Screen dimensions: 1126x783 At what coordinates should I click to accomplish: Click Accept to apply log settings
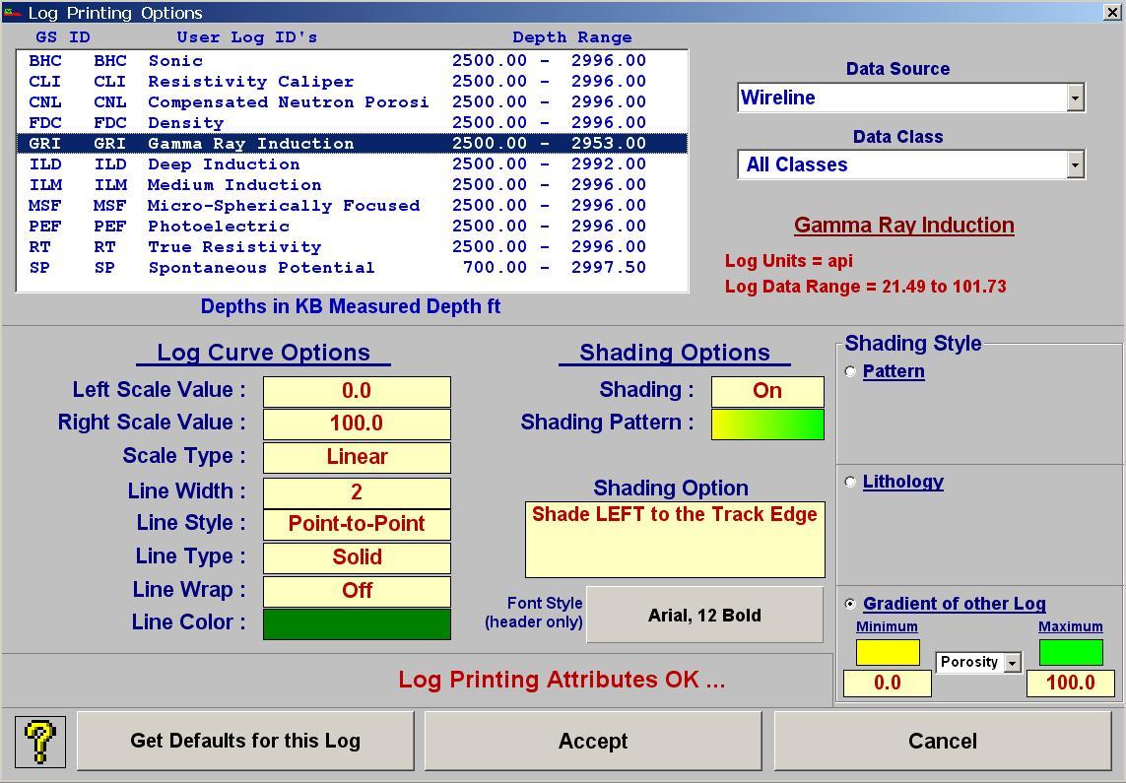click(x=593, y=741)
